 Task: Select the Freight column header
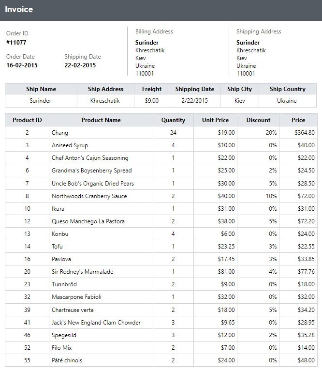151,89
